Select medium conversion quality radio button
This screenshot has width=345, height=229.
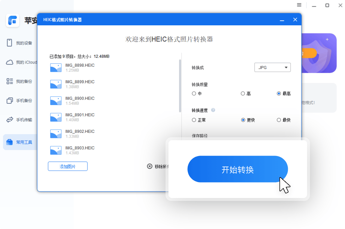coord(194,94)
